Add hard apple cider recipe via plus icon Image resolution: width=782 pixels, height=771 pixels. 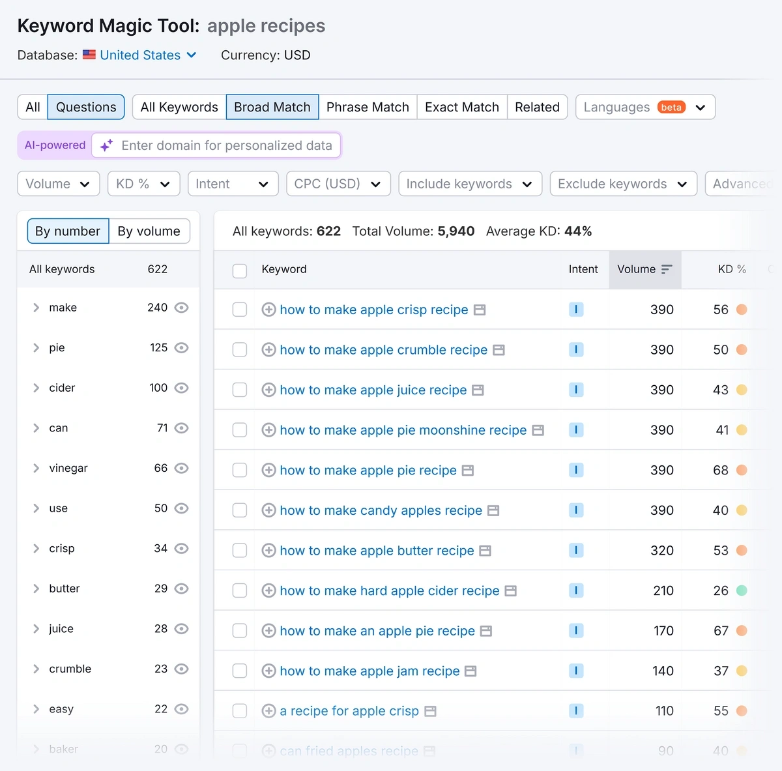click(x=268, y=590)
